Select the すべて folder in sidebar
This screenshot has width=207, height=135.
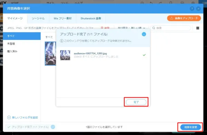tap(22, 36)
